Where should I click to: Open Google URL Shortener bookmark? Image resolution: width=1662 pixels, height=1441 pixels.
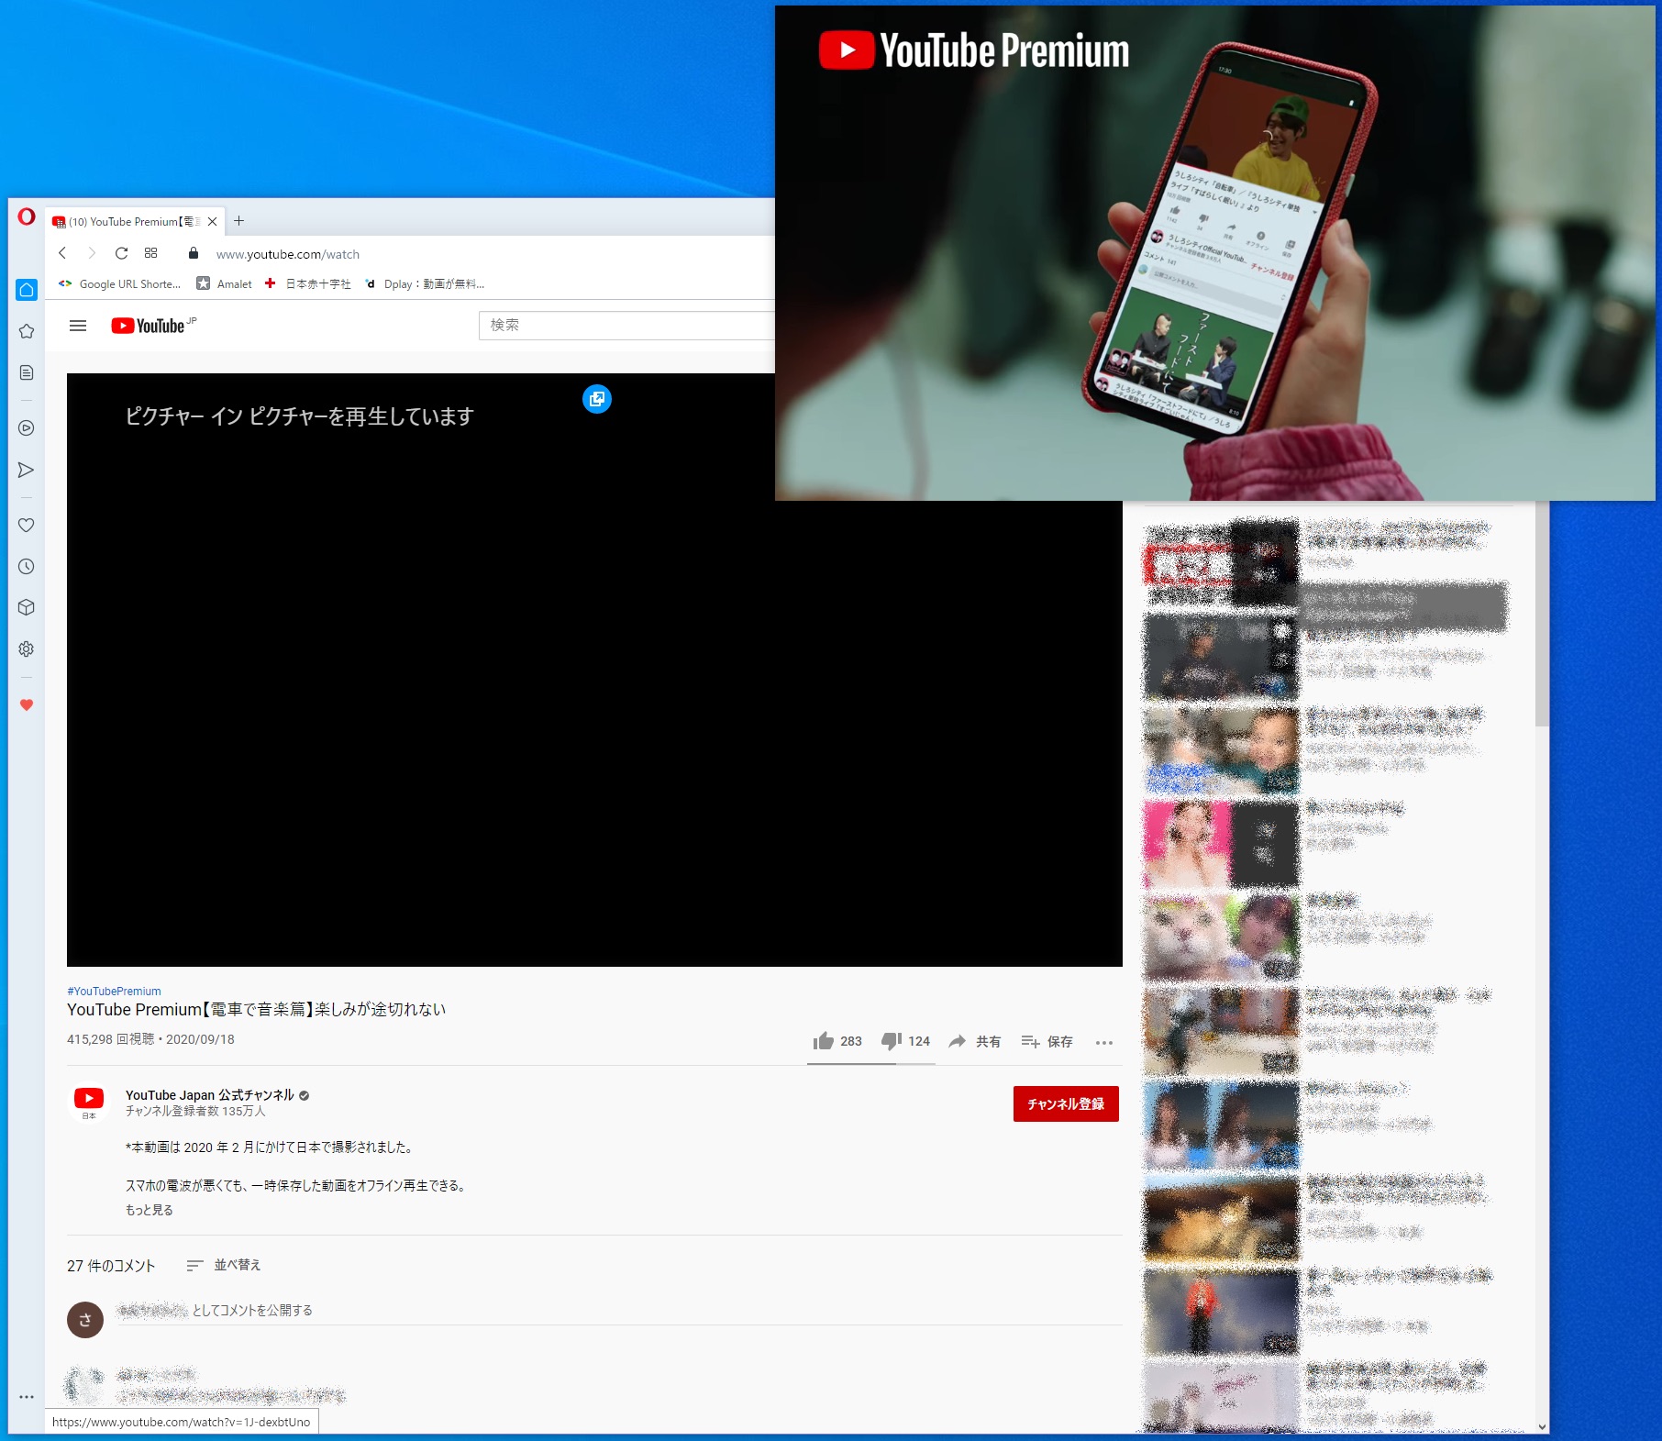click(x=119, y=283)
